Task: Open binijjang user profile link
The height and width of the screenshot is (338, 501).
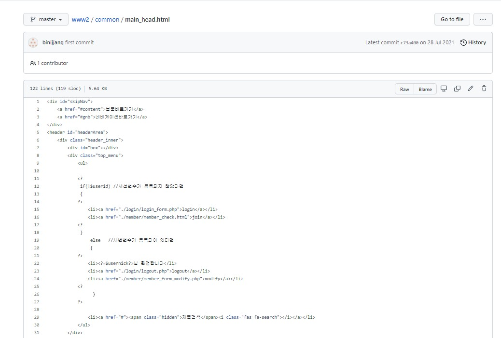Action: point(53,42)
